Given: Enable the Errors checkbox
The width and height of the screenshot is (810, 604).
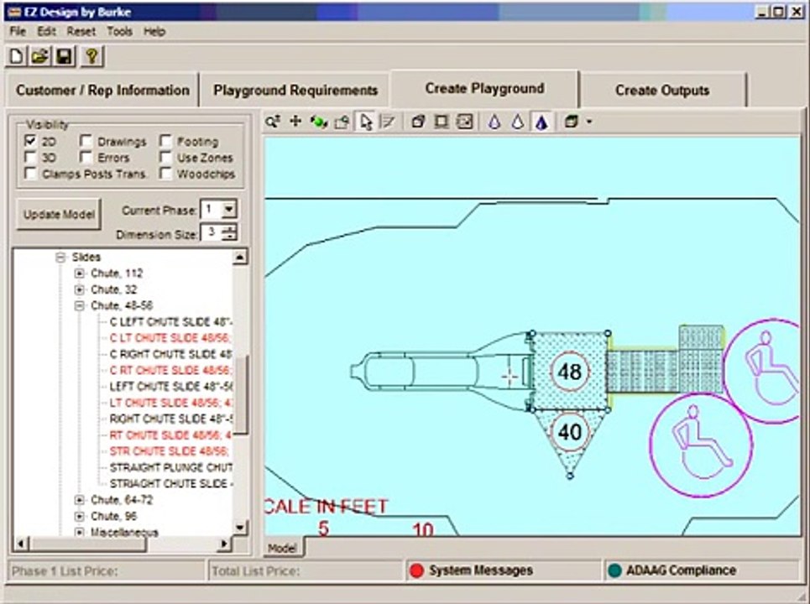Looking at the screenshot, I should 86,157.
